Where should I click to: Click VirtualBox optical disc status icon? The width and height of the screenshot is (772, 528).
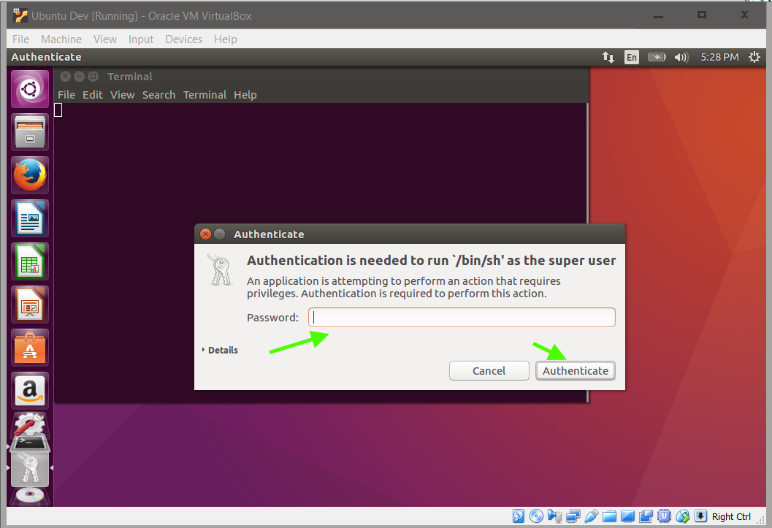pos(536,516)
